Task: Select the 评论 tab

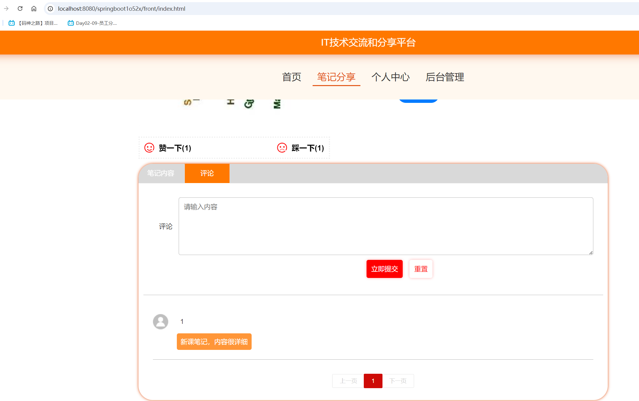Action: pyautogui.click(x=207, y=173)
